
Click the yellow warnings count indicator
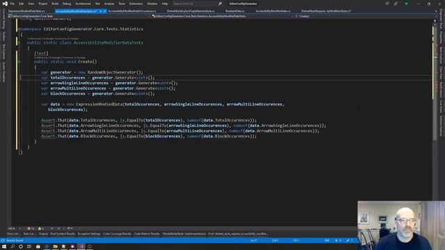pyautogui.click(x=41, y=228)
